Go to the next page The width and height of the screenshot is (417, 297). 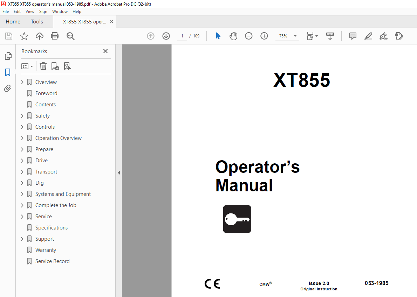pyautogui.click(x=166, y=36)
